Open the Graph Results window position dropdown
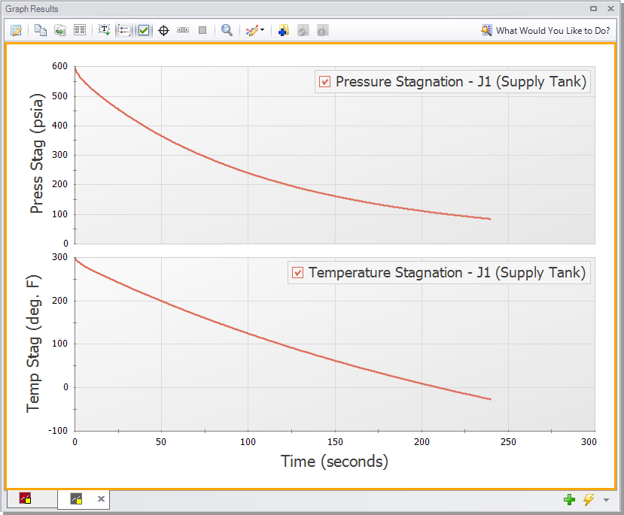This screenshot has width=624, height=515. pos(594,9)
